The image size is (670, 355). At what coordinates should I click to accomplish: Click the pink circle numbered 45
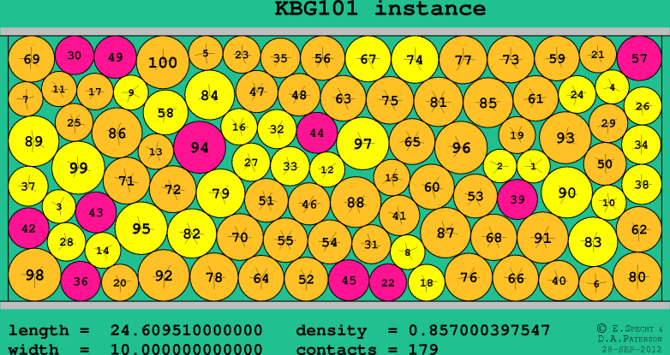click(349, 281)
